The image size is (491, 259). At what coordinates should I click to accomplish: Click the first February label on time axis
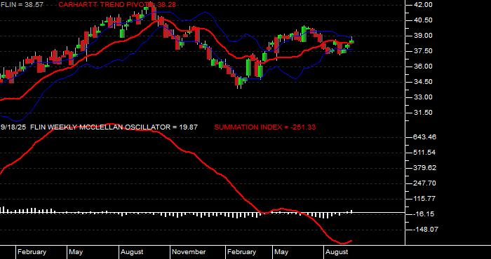tap(32, 252)
